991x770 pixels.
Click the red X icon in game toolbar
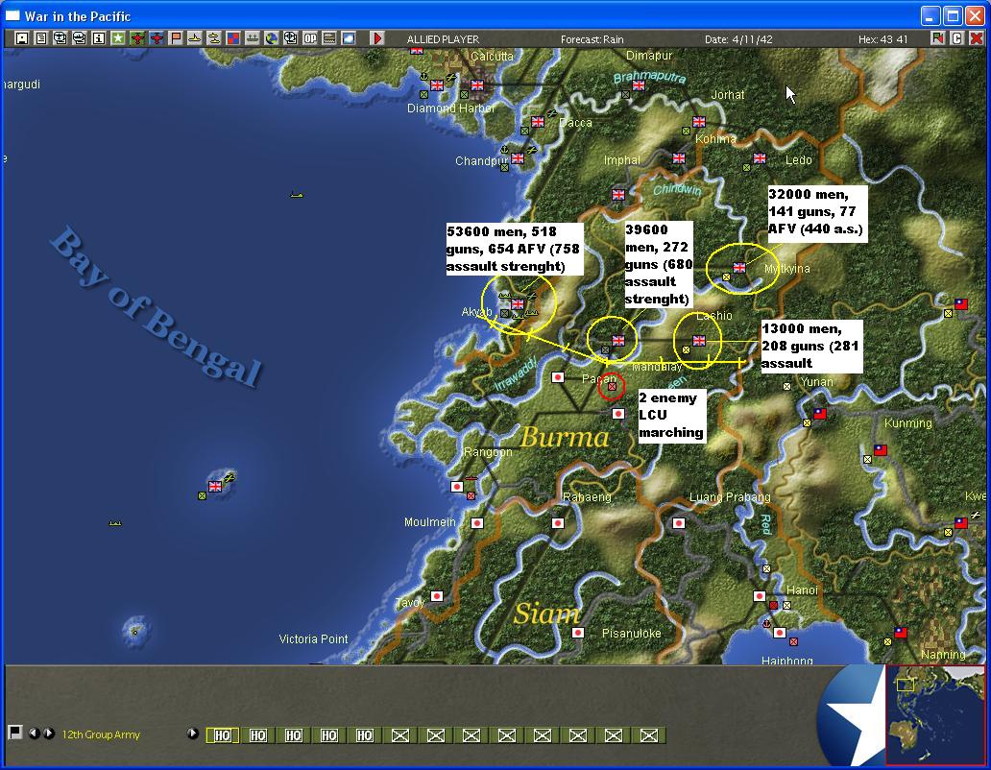(977, 38)
